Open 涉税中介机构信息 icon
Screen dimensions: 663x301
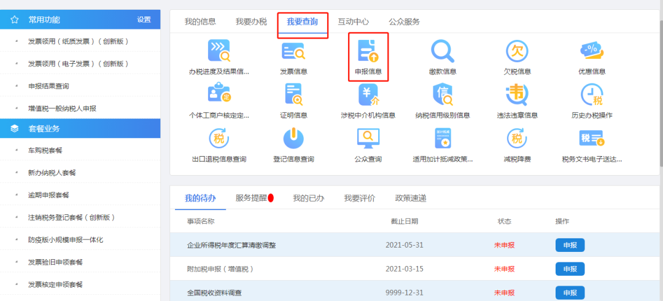tap(368, 94)
